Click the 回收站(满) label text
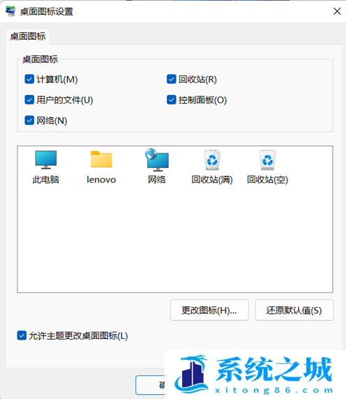Image resolution: width=346 pixels, height=399 pixels. coord(212,180)
